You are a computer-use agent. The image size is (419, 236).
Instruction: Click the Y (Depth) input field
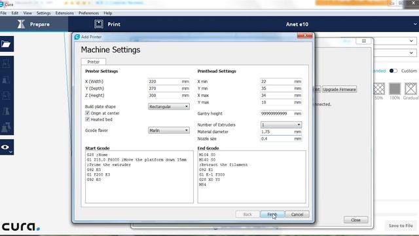(169, 88)
